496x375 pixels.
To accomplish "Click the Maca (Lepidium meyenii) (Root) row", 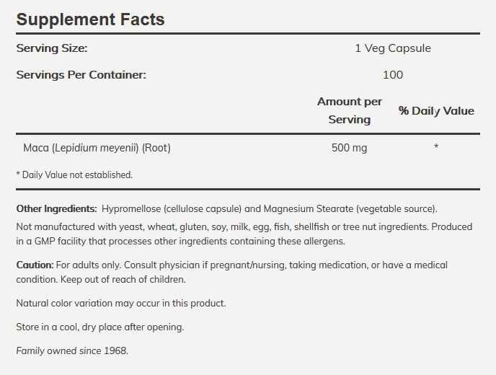I will click(248, 148).
